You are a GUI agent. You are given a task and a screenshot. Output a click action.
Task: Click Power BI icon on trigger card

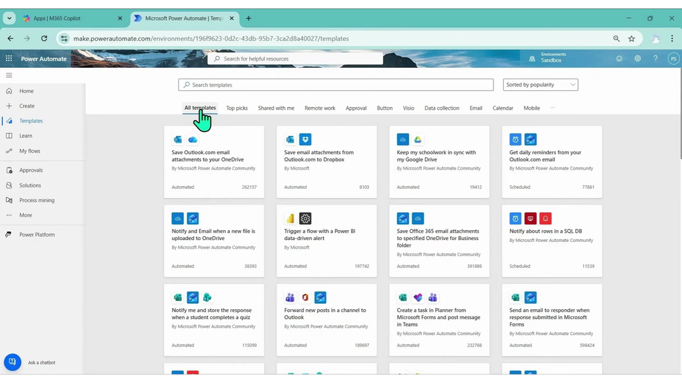[x=290, y=218]
